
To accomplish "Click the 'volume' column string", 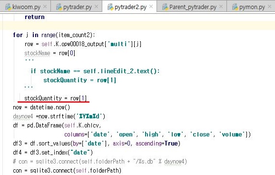I will (x=232, y=135).
